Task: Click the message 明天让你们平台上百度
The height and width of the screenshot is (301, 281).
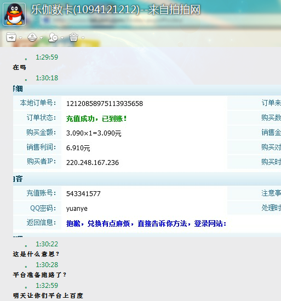Action: pyautogui.click(x=48, y=296)
